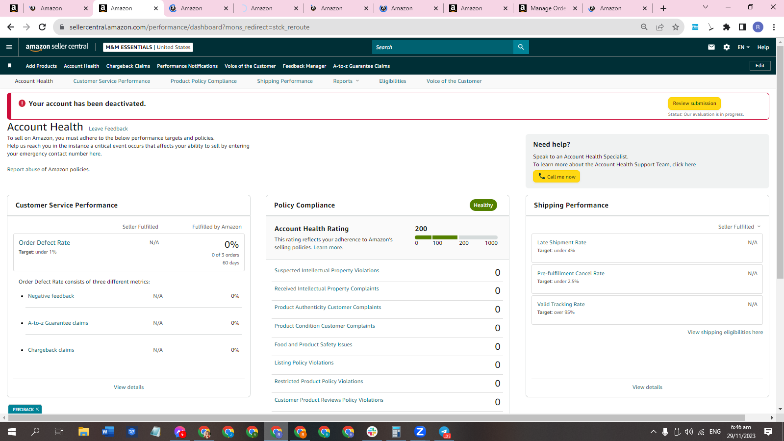Open the Chrome extensions puzzle icon
Image resolution: width=784 pixels, height=441 pixels.
point(727,27)
